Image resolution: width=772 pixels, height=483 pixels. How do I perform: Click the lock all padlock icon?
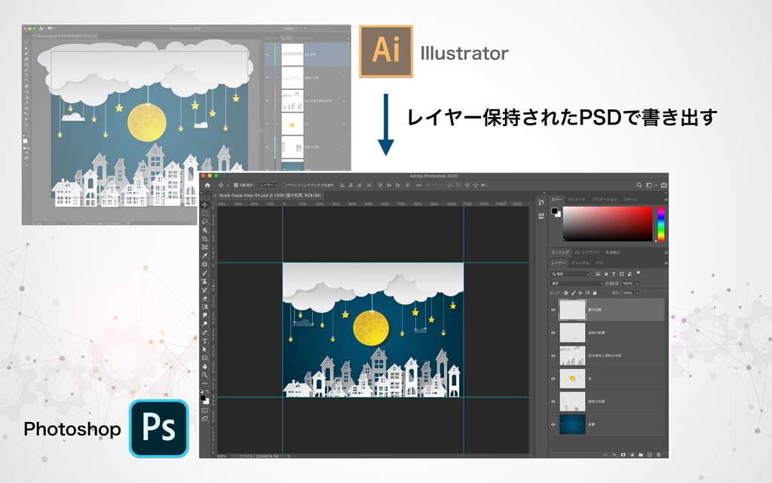coord(595,293)
